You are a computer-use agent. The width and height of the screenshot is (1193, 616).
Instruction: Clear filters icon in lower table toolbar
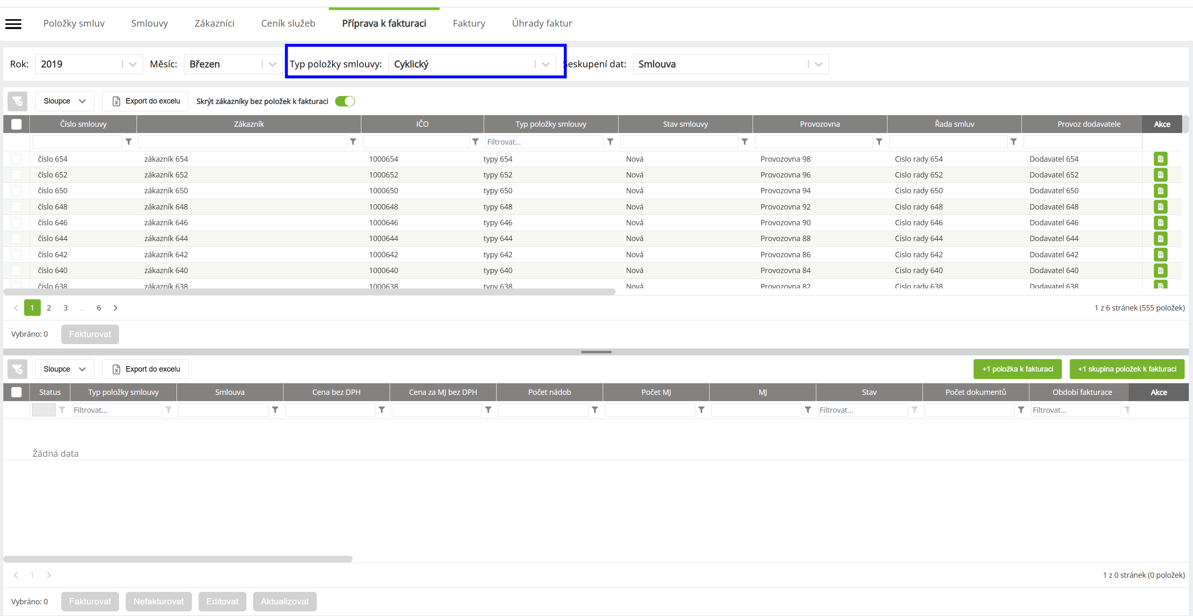coord(17,369)
